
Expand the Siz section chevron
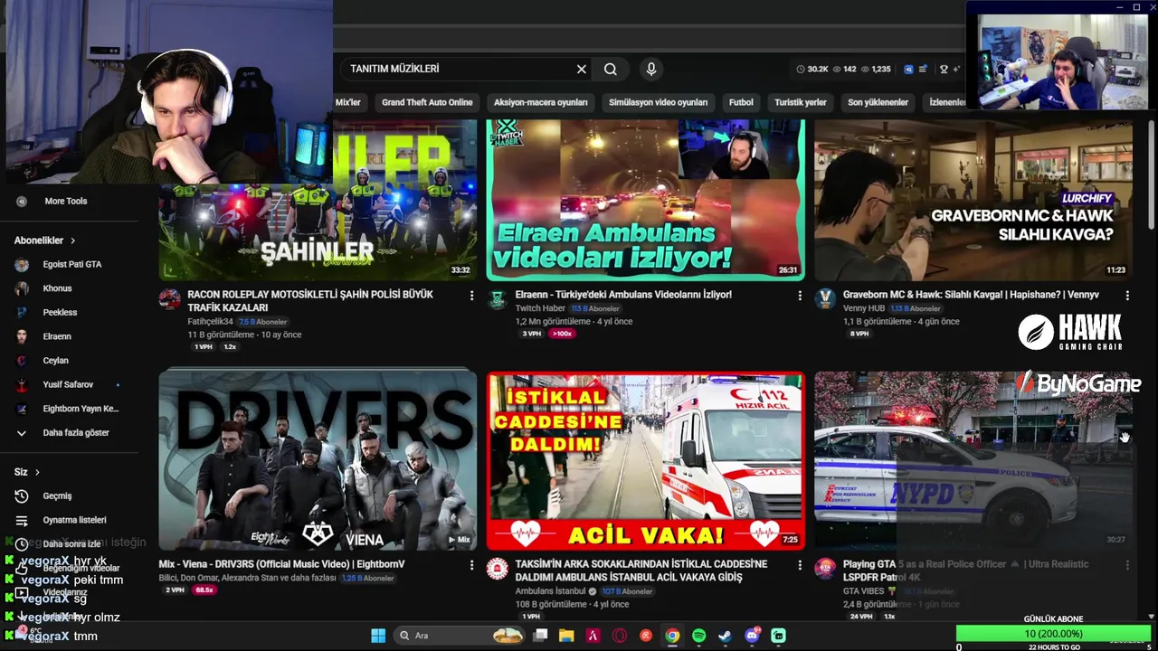pos(37,472)
